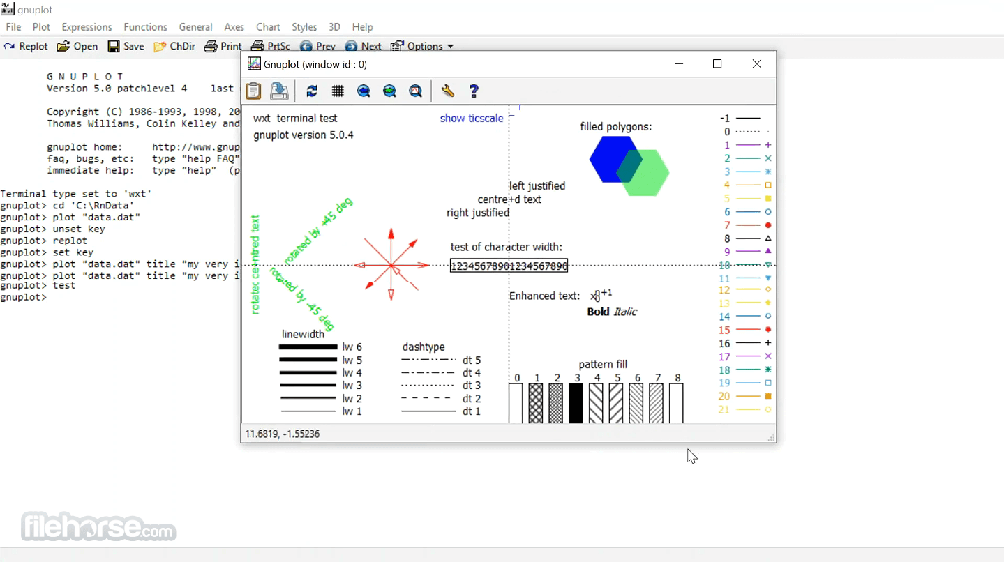Open terminal configuration wrench icon
1004x562 pixels.
tap(448, 91)
